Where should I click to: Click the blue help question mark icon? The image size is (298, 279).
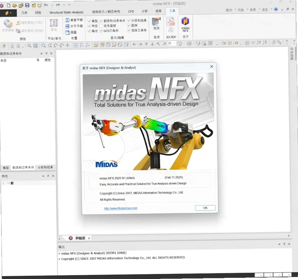coord(276,9)
